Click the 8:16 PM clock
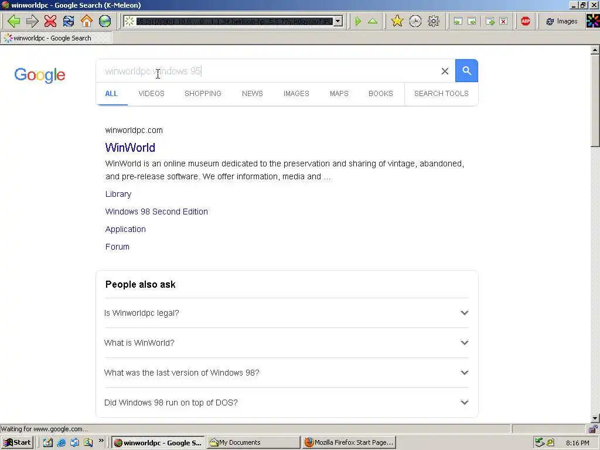 [577, 443]
